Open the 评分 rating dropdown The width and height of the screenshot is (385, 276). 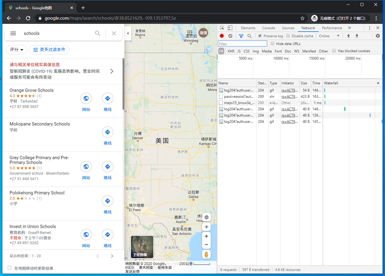pos(16,50)
